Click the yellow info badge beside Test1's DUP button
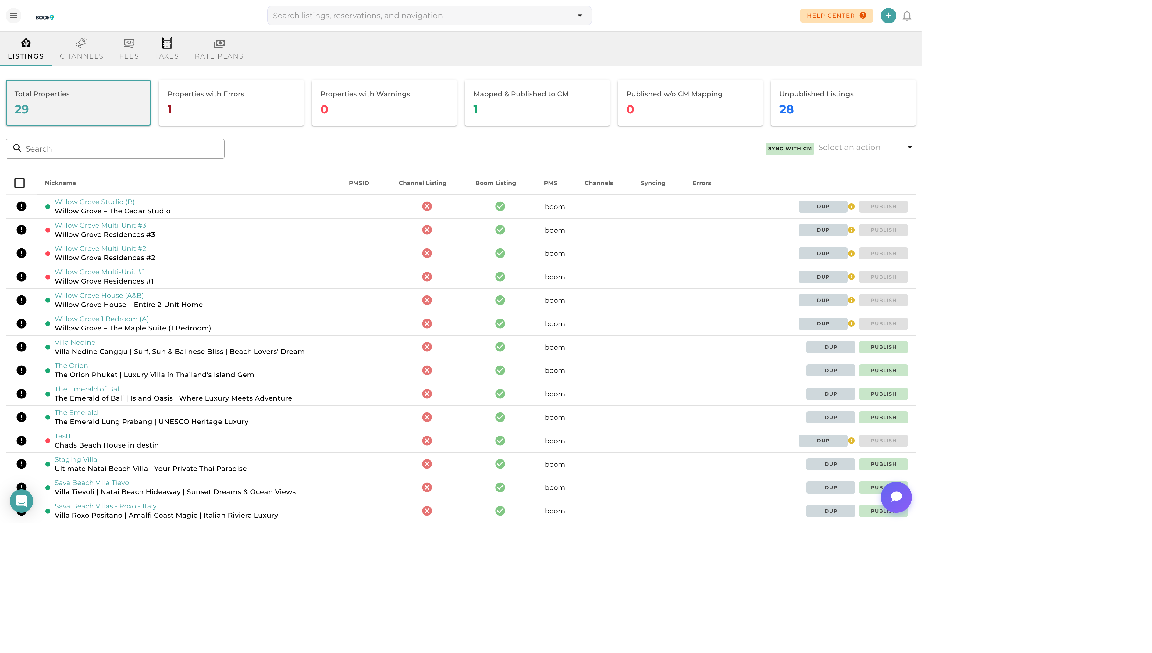The image size is (1152, 653). click(851, 441)
